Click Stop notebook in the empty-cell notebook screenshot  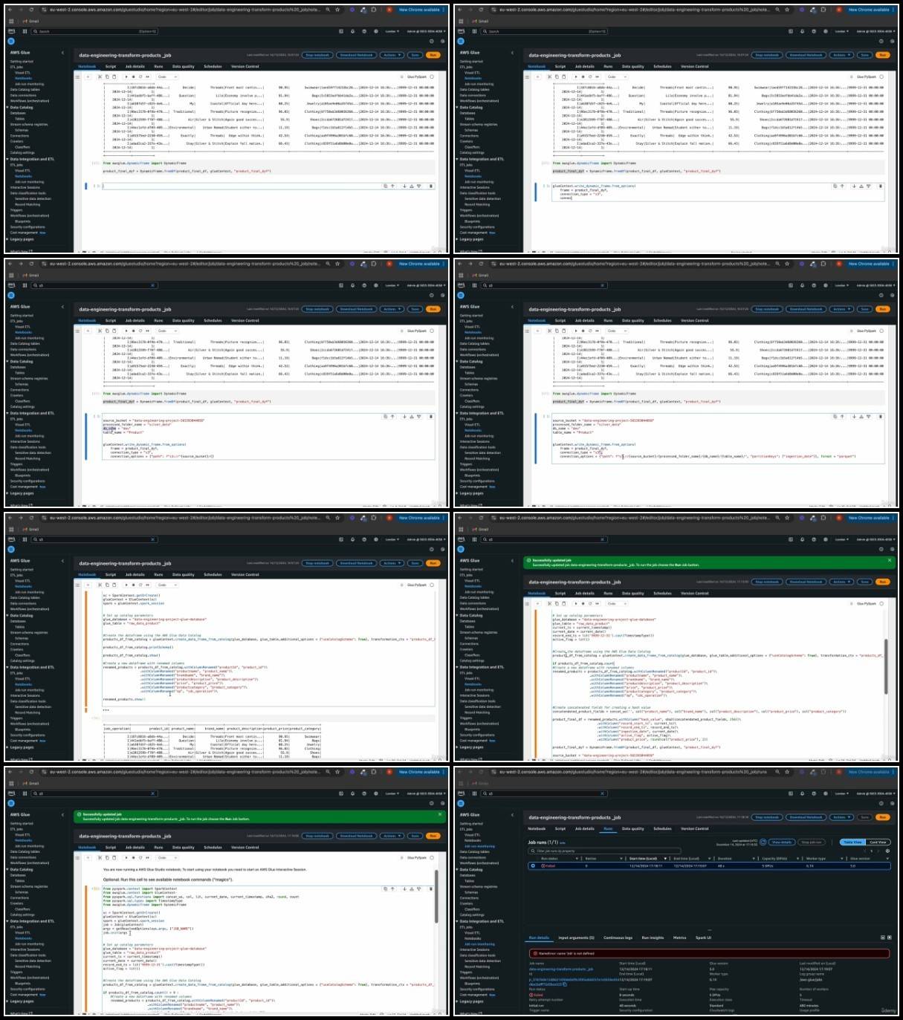click(x=317, y=55)
